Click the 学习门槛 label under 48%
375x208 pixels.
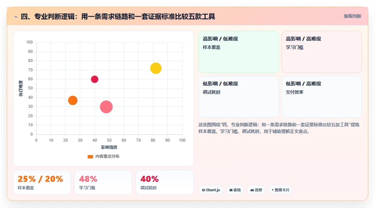(x=87, y=188)
